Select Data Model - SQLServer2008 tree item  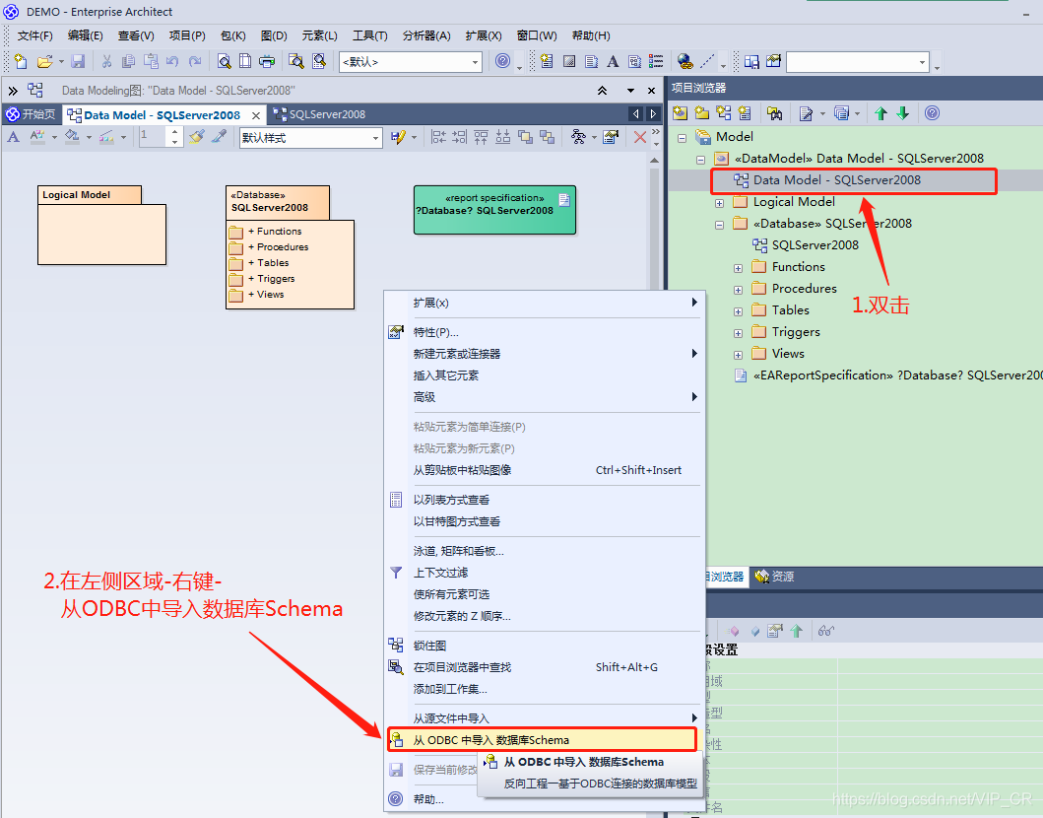click(837, 179)
